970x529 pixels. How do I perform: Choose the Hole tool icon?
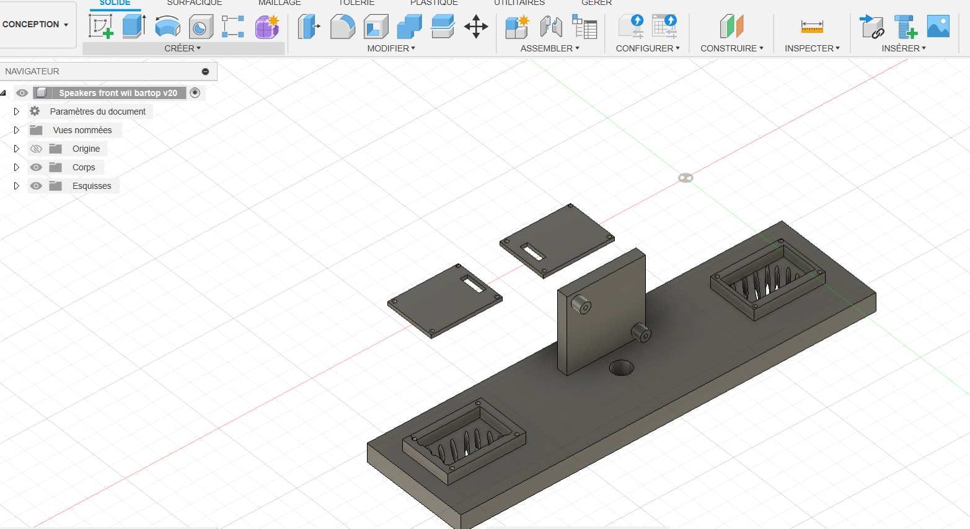coord(201,27)
